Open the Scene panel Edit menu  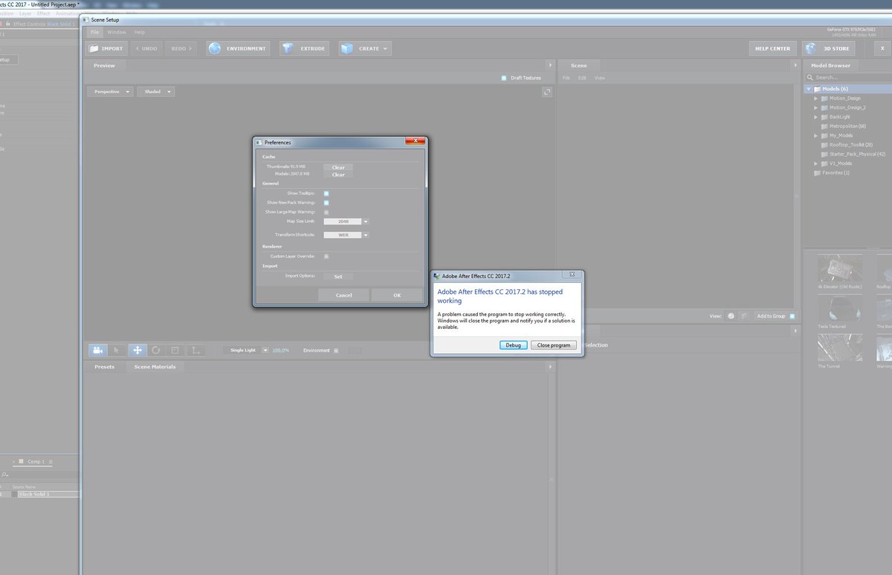(x=582, y=77)
